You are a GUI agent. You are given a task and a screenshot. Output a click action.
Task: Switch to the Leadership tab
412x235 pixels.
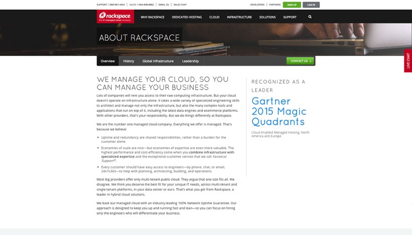190,61
